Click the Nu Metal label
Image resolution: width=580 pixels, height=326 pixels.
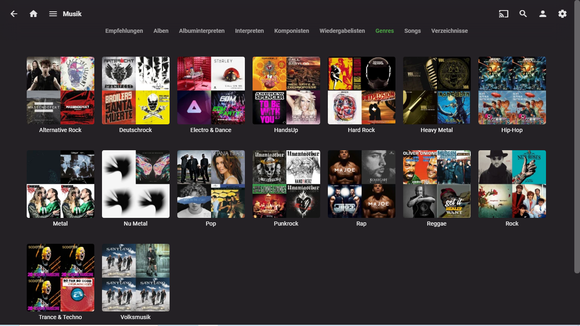[136, 224]
